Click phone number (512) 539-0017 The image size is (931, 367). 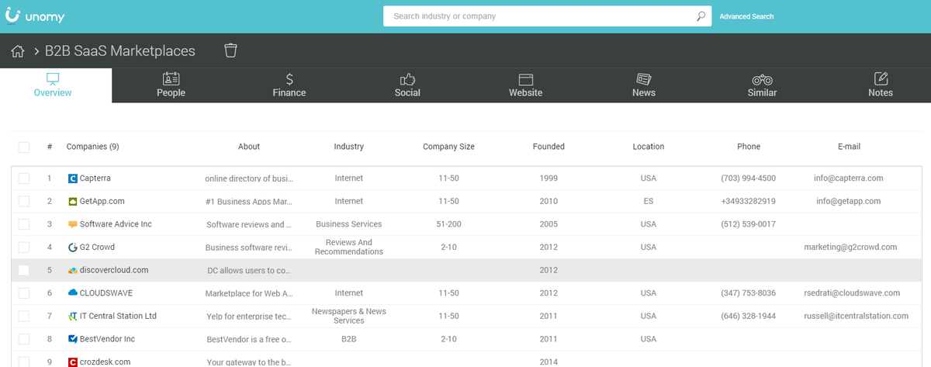749,224
